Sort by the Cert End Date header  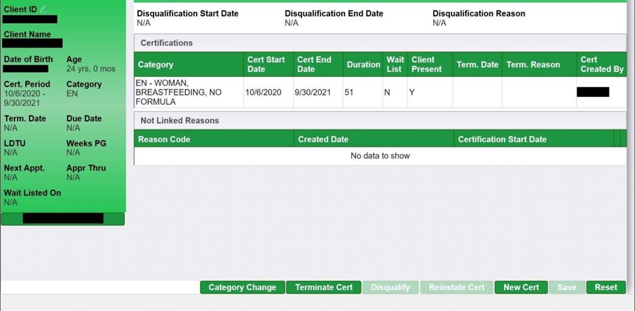(x=314, y=64)
